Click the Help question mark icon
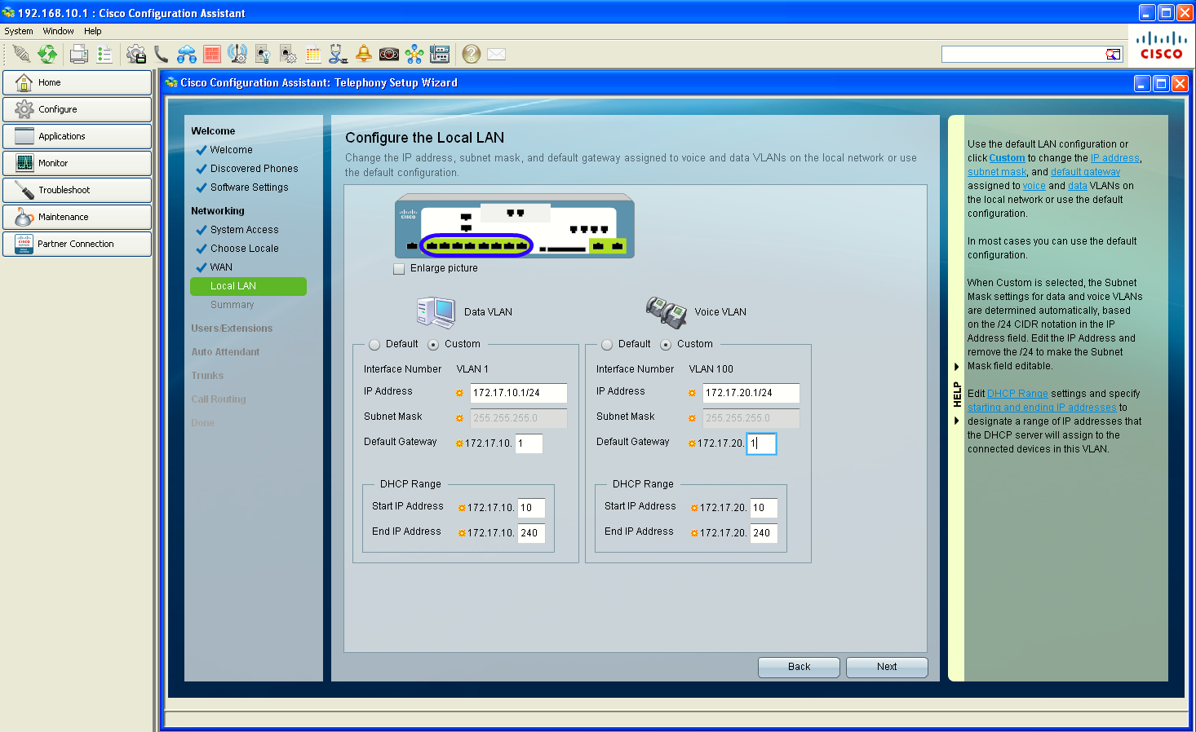This screenshot has height=732, width=1196. pos(471,54)
